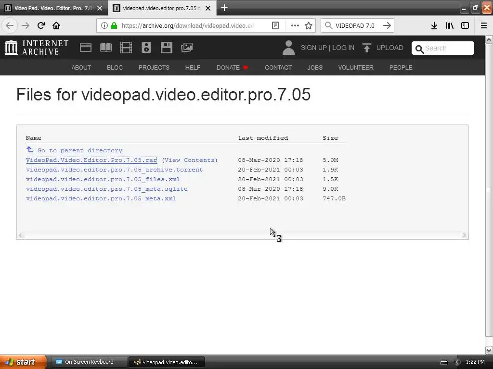Screen dimensions: 493x369
Task: Open the Firefox Library icon
Action: coord(450,25)
